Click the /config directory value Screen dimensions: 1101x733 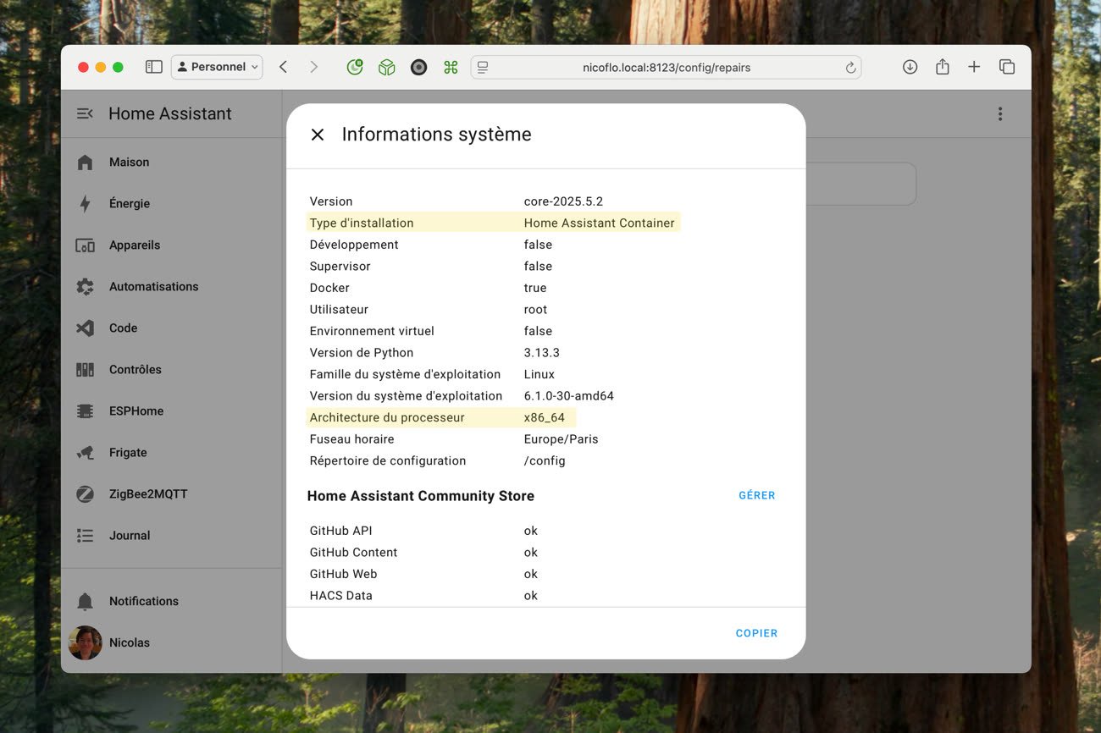tap(545, 461)
